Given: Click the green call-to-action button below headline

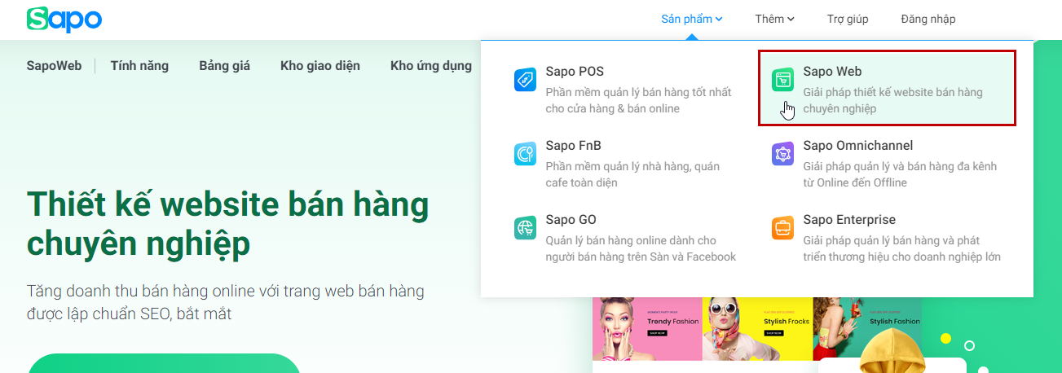Looking at the screenshot, I should coord(164,363).
